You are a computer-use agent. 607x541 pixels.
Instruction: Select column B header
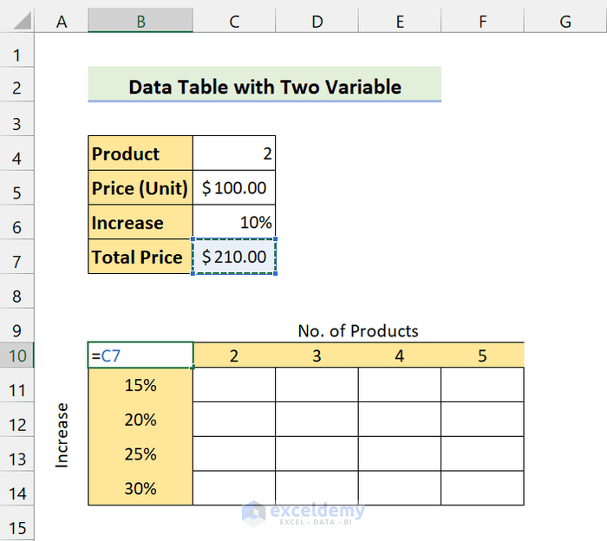click(x=140, y=22)
